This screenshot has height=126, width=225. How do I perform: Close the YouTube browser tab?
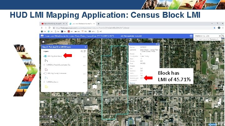click(67, 24)
